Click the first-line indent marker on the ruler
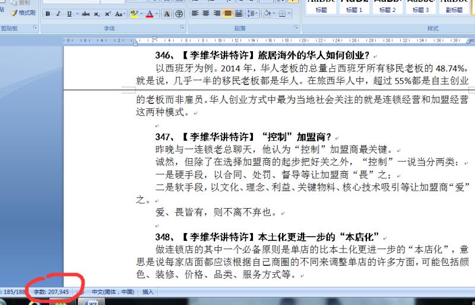The height and width of the screenshot is (305, 475). point(154,38)
